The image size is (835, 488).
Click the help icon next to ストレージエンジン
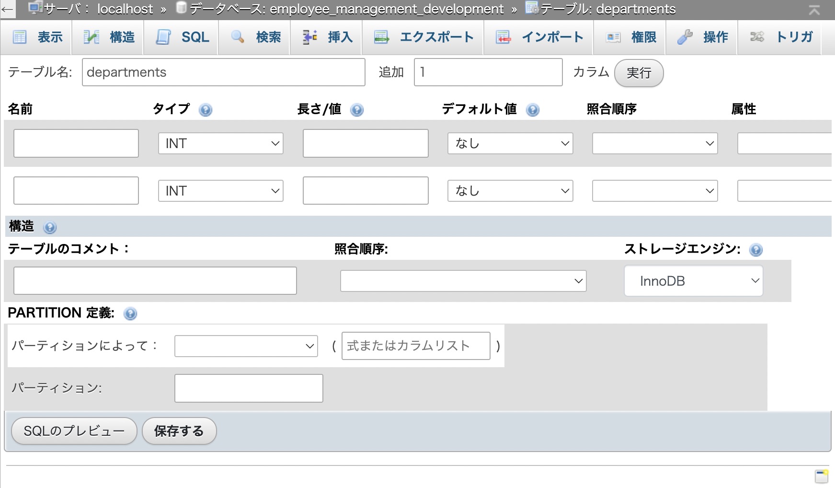point(756,250)
